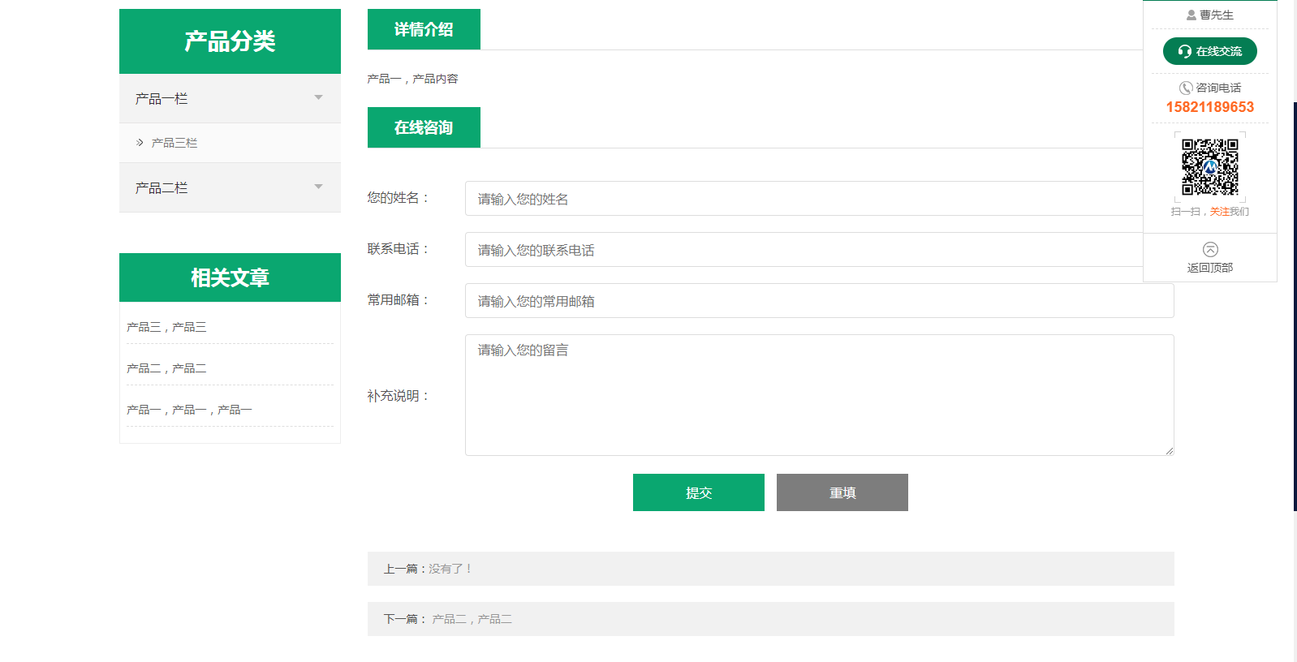Click the message textarea for 补充说明
The width and height of the screenshot is (1297, 662).
(819, 395)
